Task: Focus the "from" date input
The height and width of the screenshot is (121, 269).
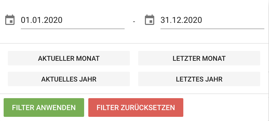Action: tap(72, 20)
